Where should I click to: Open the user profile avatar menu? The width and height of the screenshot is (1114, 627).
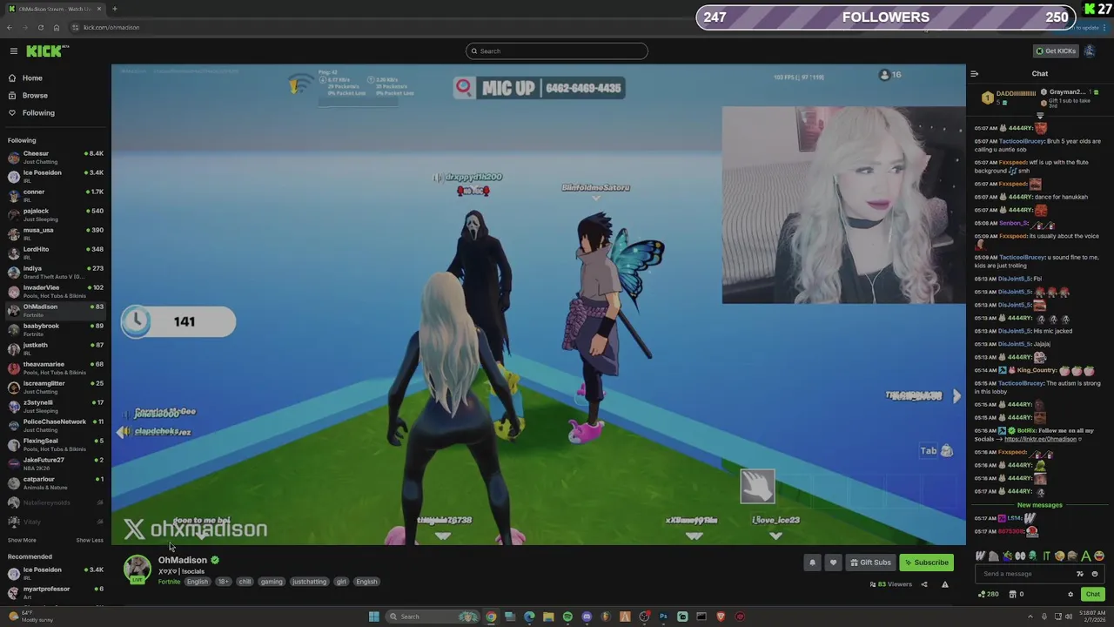coord(1090,51)
